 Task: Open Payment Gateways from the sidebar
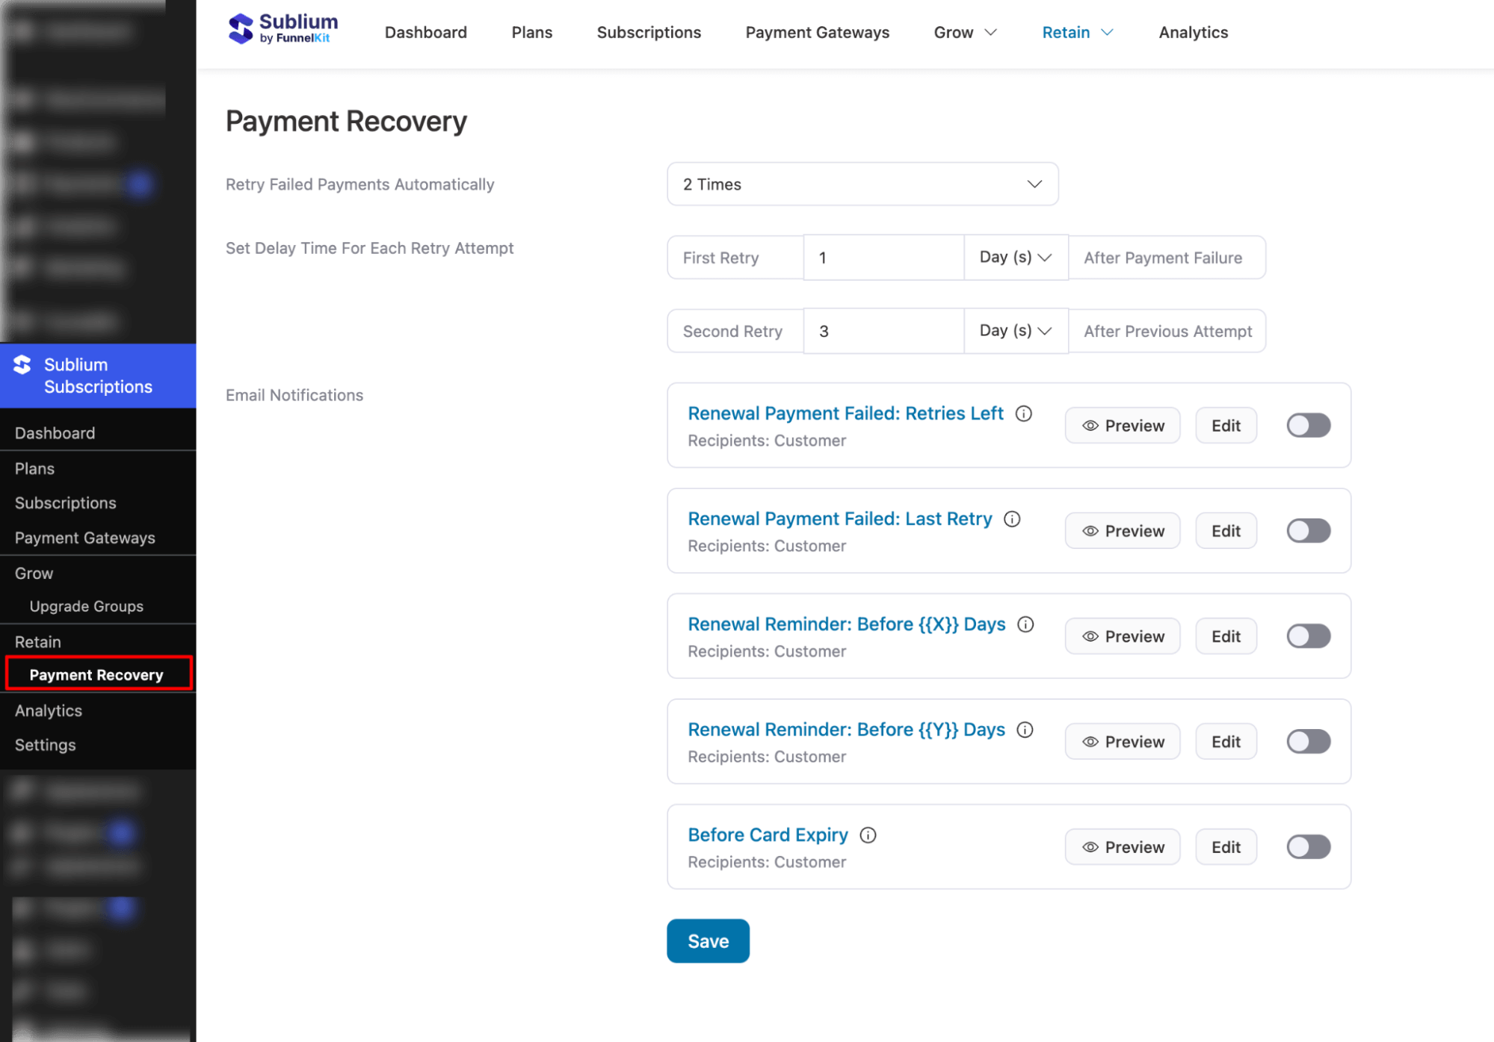(84, 537)
